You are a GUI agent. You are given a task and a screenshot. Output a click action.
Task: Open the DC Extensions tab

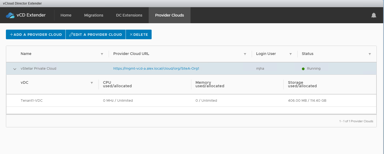(129, 15)
